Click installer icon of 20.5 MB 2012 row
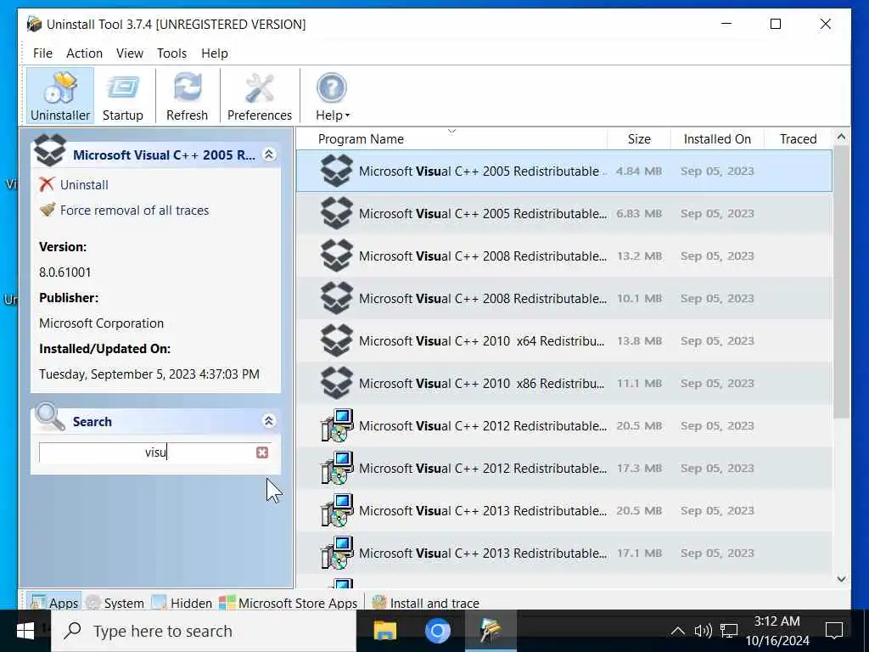Image resolution: width=869 pixels, height=652 pixels. tap(337, 425)
